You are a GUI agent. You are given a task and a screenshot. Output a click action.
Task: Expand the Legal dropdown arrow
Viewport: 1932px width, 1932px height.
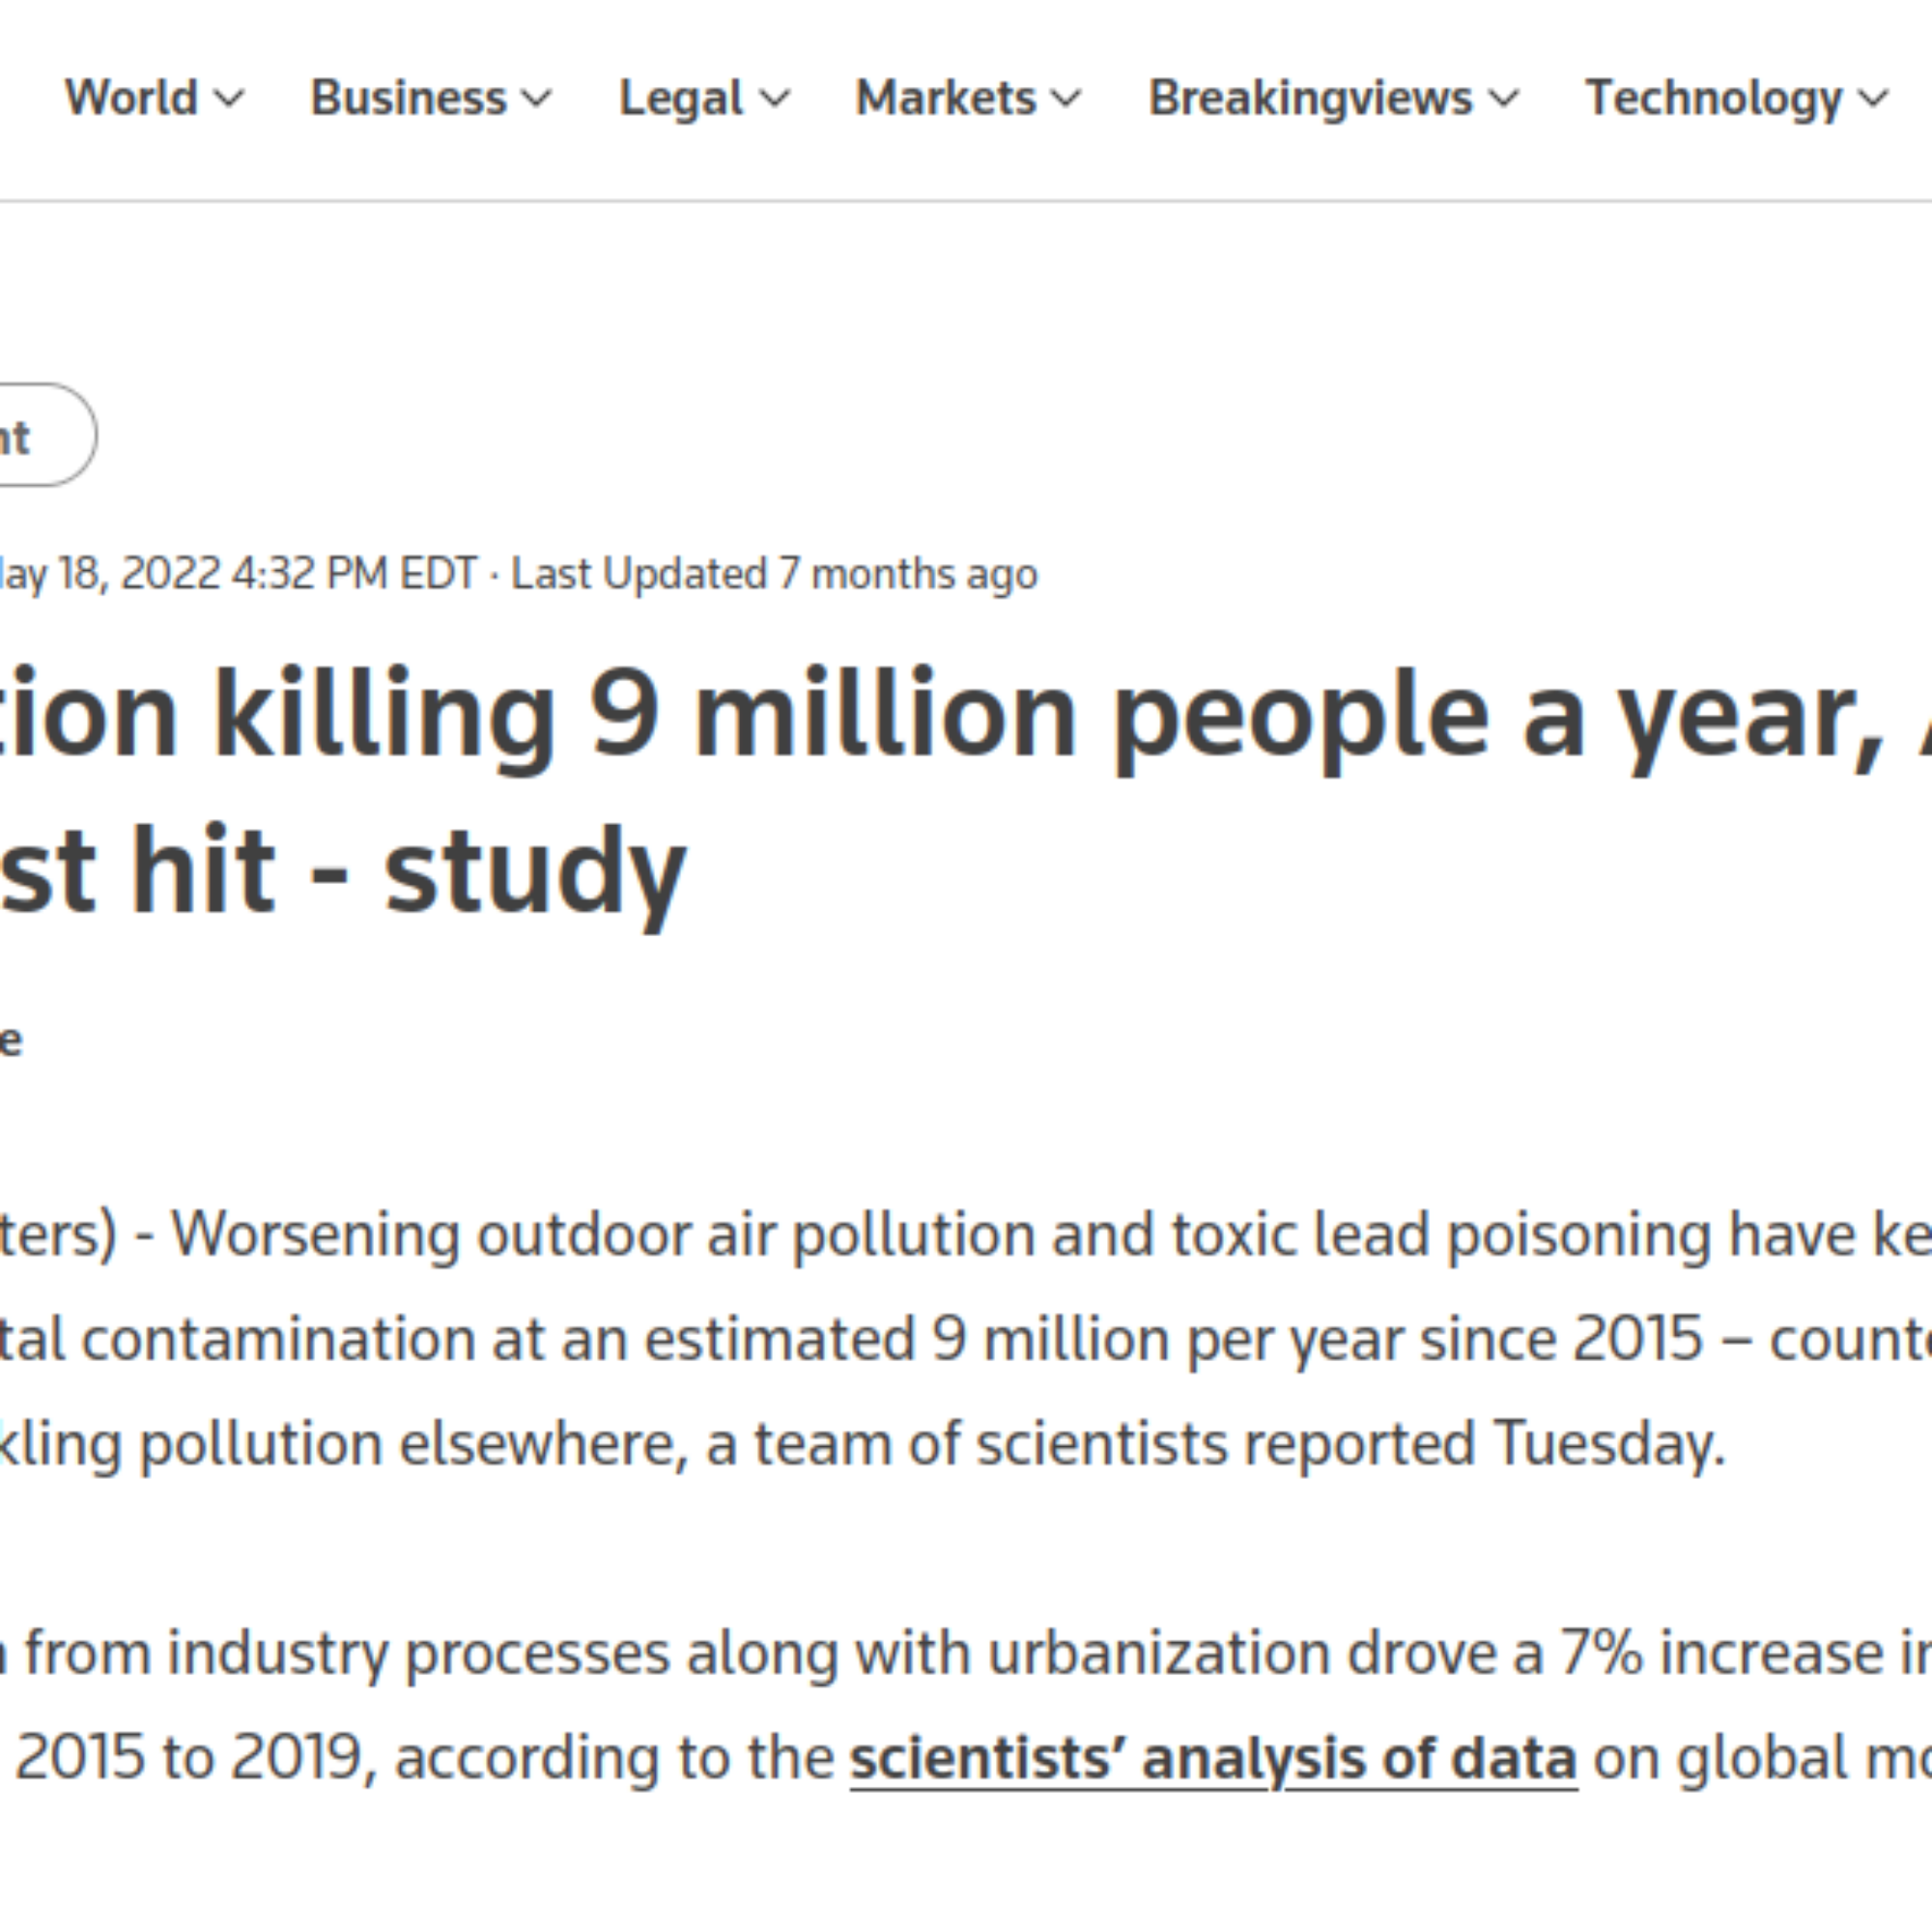pos(774,99)
